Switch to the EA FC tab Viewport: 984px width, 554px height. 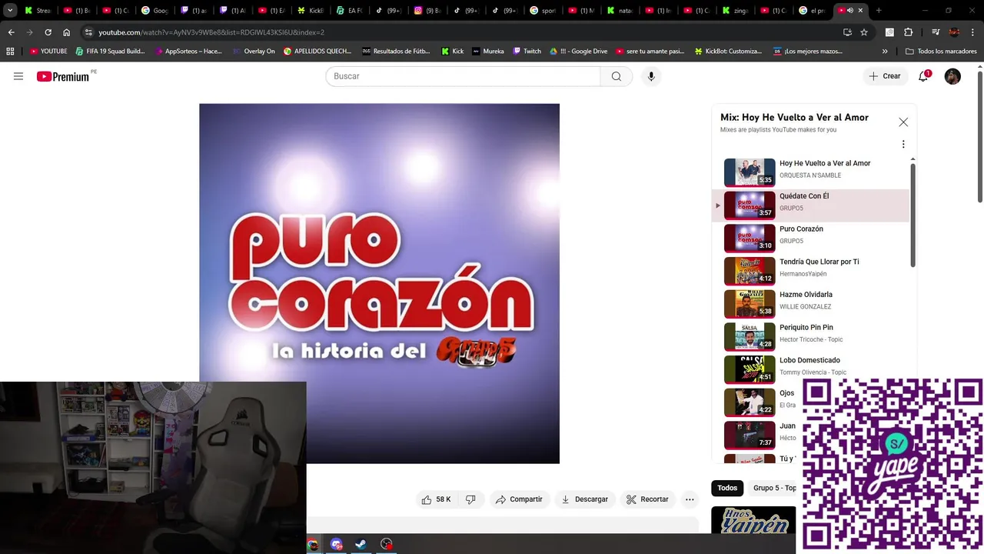click(x=350, y=11)
